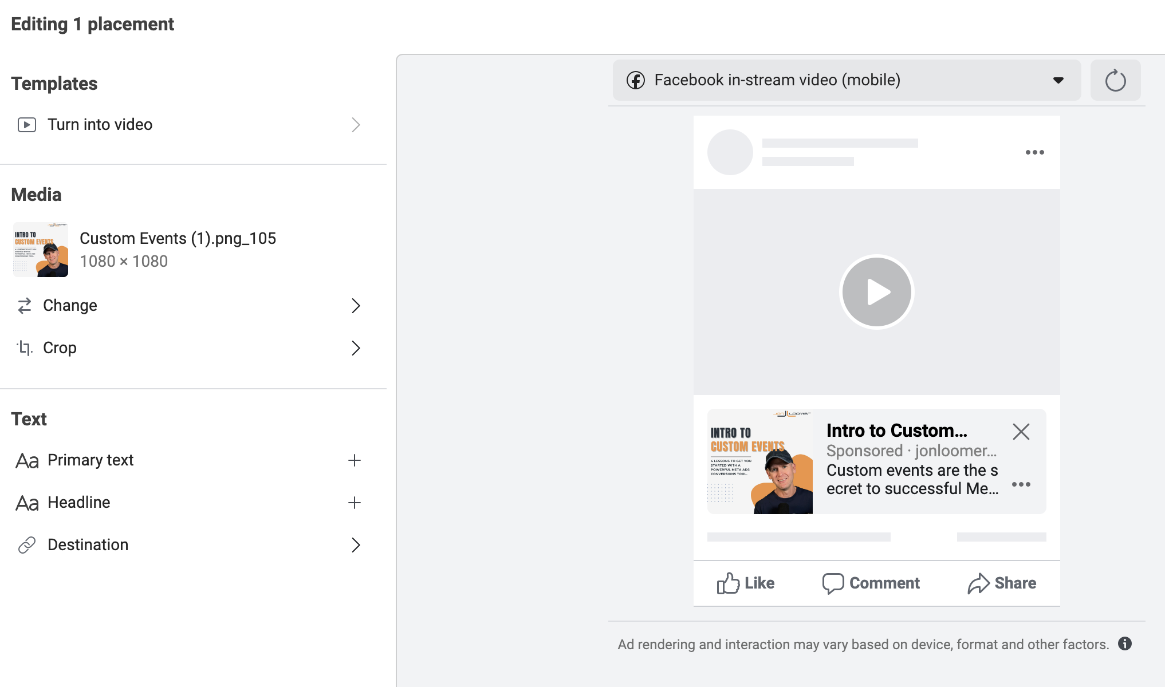This screenshot has width=1165, height=687.
Task: Click the refresh preview icon
Action: (1115, 80)
